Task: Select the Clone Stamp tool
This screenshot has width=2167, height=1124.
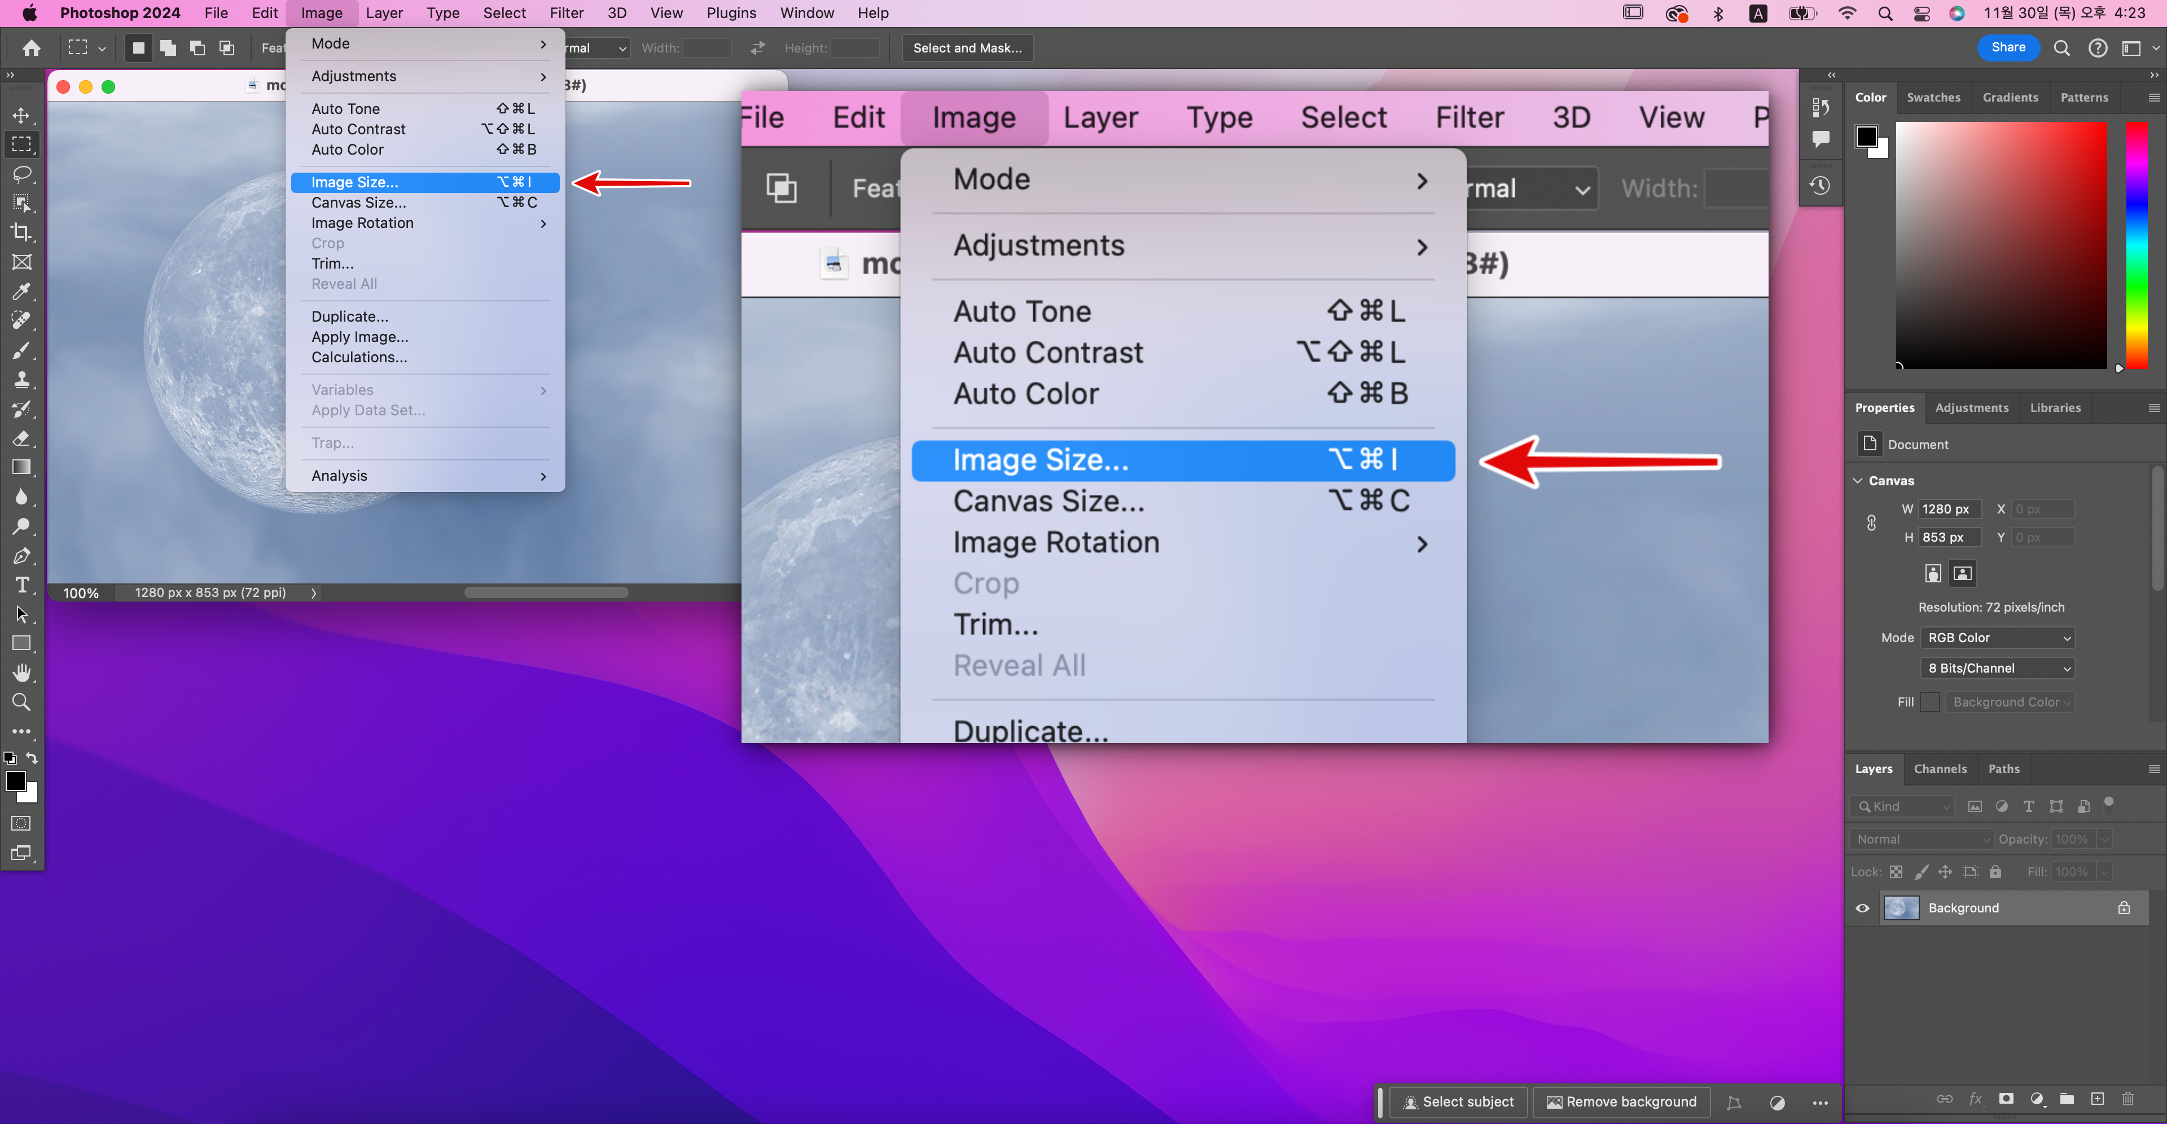Action: click(x=21, y=379)
